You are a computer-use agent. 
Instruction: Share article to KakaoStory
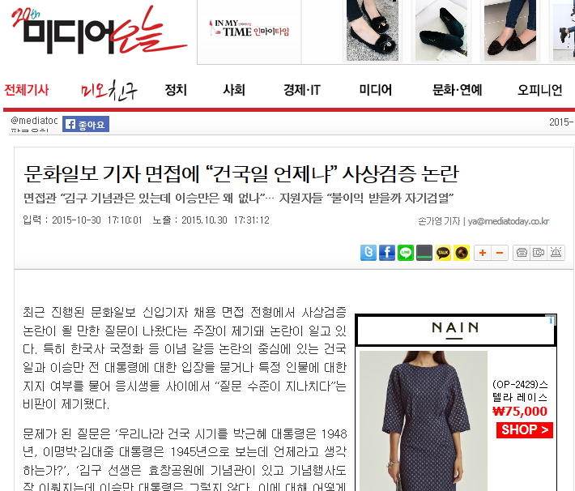[462, 253]
